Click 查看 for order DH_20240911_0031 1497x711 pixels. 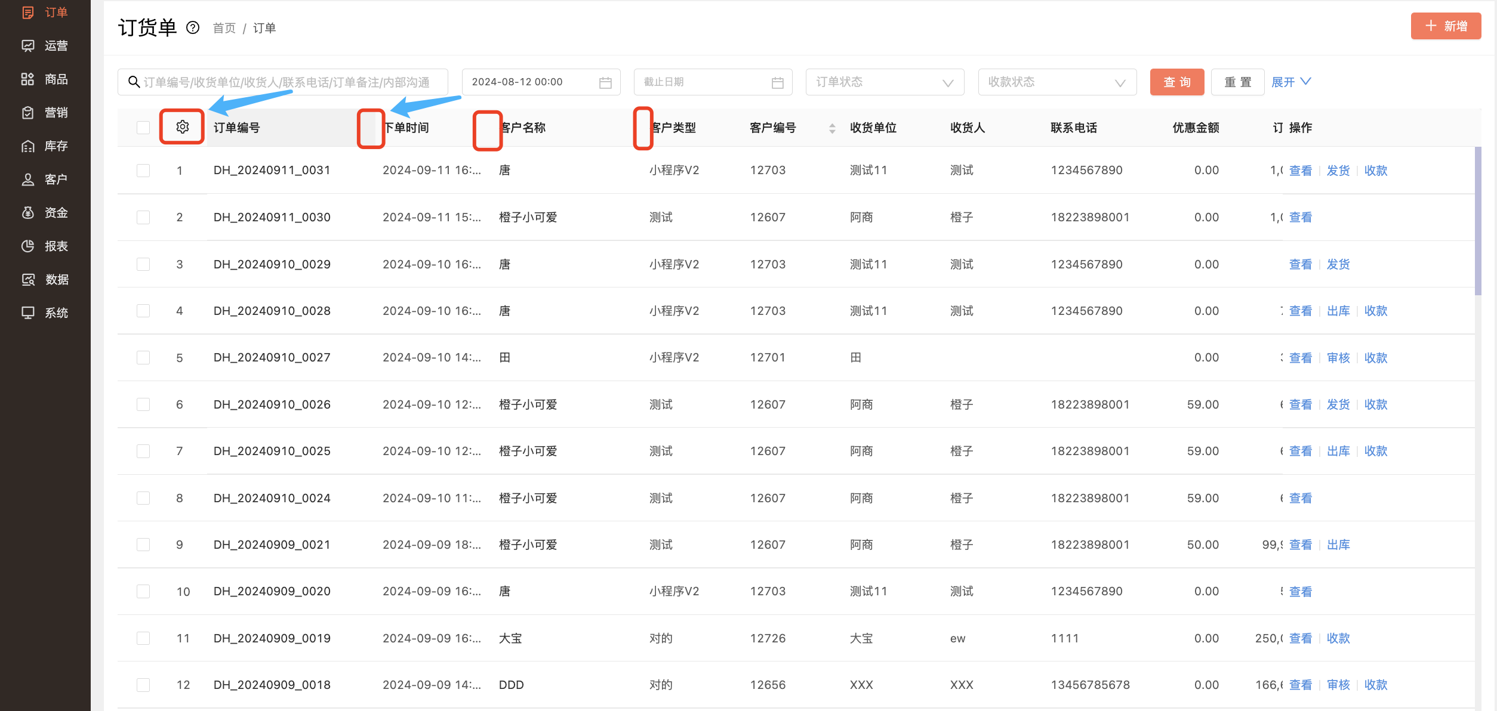pyautogui.click(x=1301, y=171)
